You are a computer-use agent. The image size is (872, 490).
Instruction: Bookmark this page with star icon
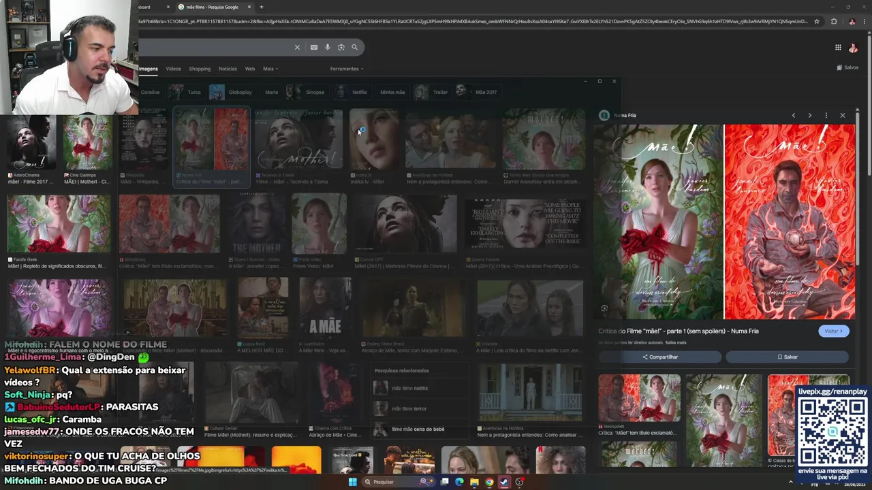tap(817, 22)
